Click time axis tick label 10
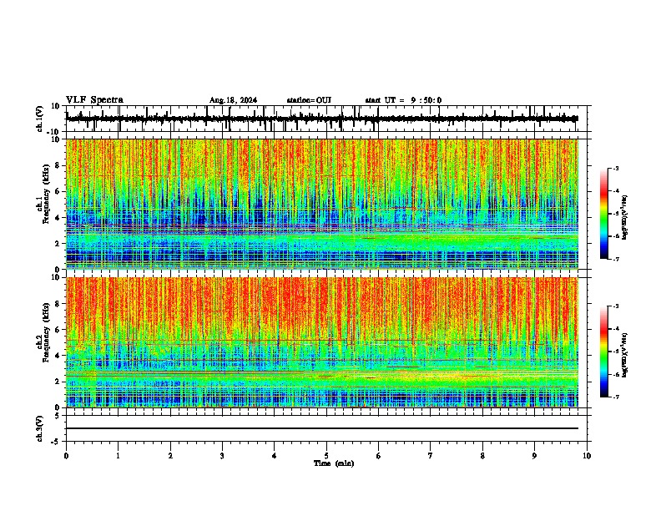 coord(587,456)
